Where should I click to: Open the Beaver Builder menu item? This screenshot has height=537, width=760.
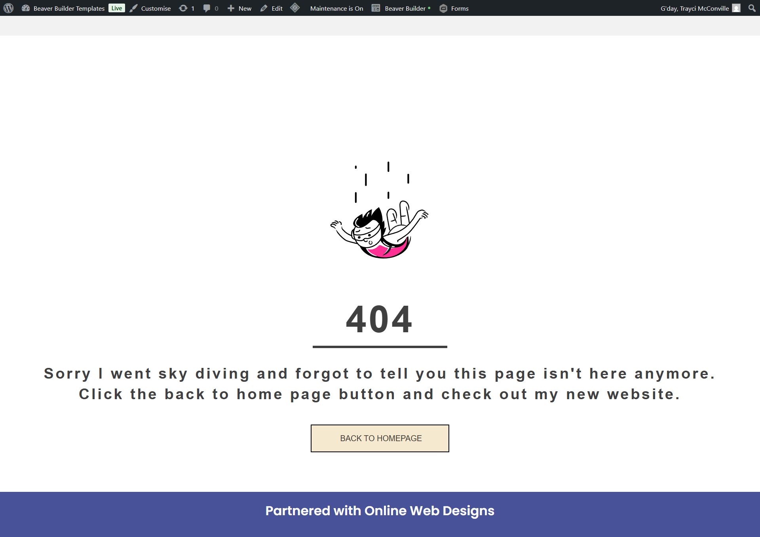point(405,8)
